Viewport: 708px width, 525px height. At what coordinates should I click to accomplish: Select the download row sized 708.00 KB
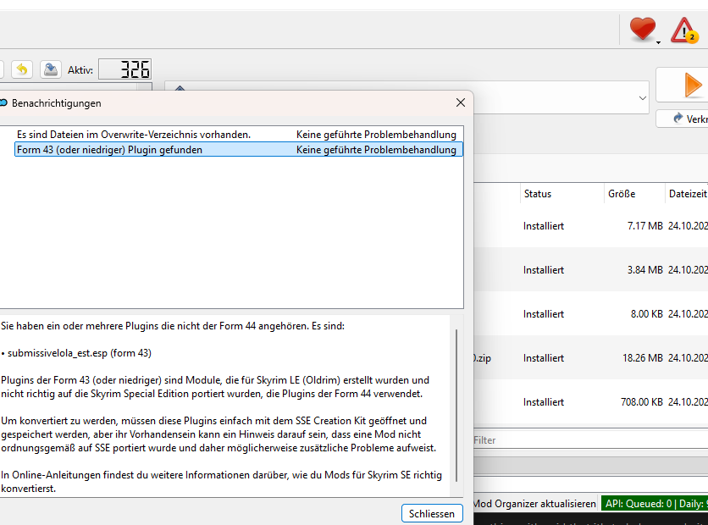point(590,401)
